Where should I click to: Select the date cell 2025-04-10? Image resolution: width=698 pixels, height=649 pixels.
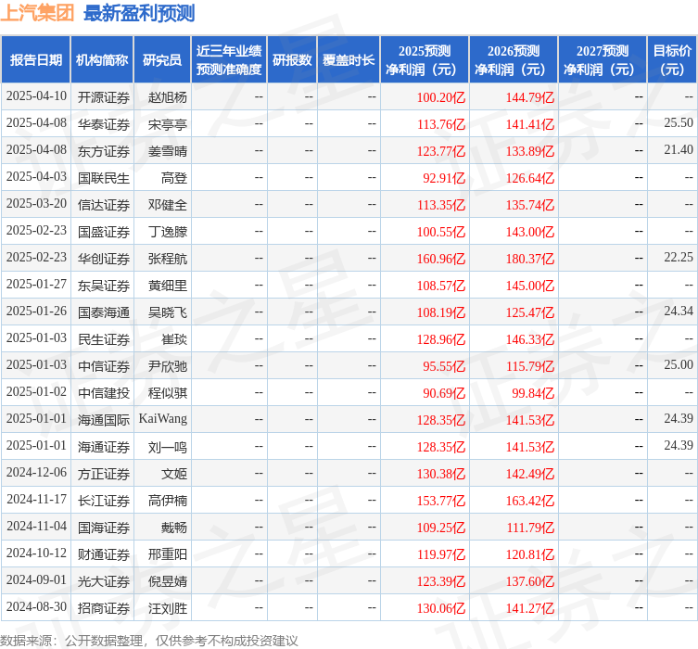tap(36, 96)
